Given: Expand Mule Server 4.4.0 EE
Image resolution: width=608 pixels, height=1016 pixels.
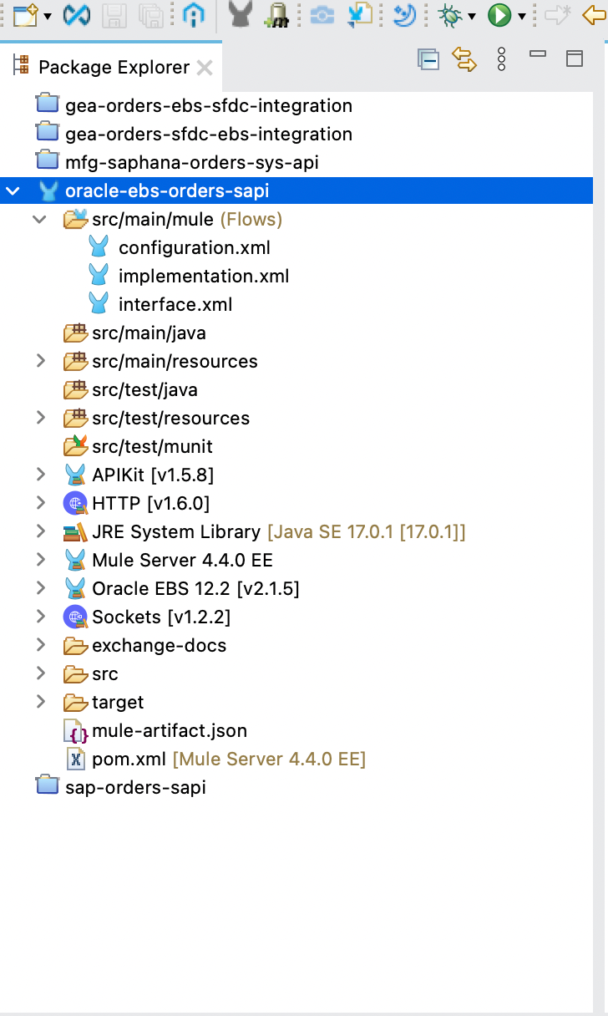Looking at the screenshot, I should 40,561.
